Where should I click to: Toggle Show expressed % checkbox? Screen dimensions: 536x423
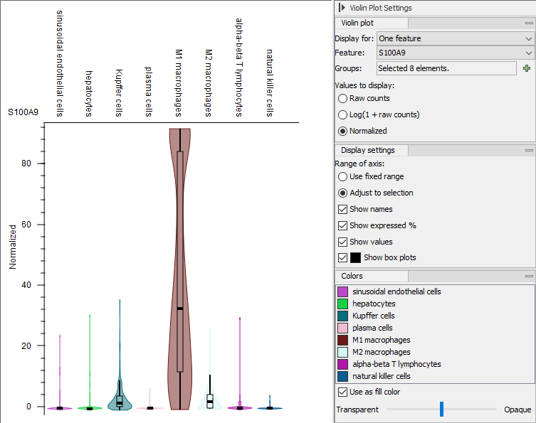tap(343, 225)
